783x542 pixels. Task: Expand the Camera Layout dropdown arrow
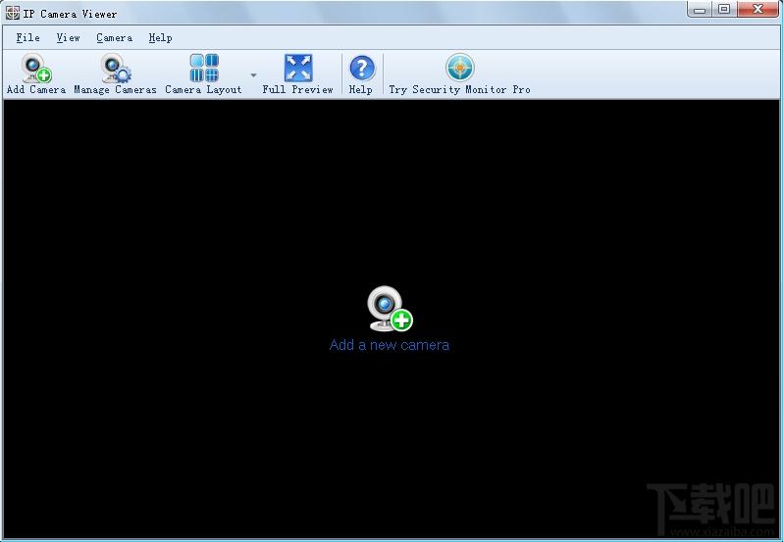coord(253,74)
